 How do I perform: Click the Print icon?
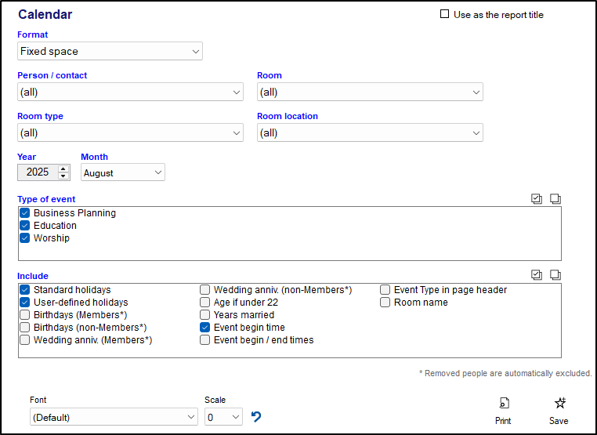pyautogui.click(x=503, y=404)
